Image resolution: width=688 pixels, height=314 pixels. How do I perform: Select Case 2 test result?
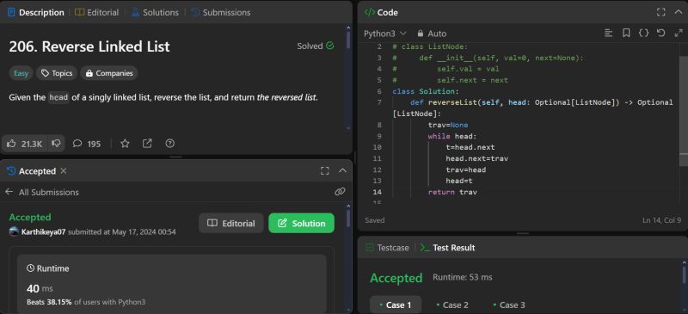tap(452, 305)
